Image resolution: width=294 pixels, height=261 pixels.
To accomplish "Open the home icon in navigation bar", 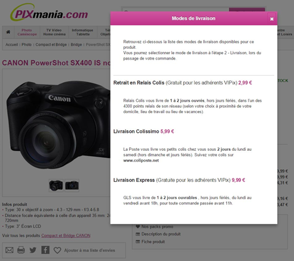I will (x=8, y=32).
